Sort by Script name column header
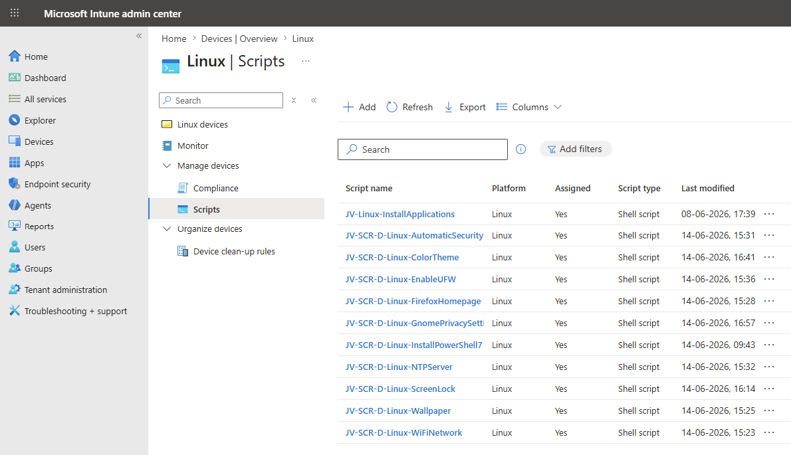Viewport: 791px width, 455px height. point(369,188)
